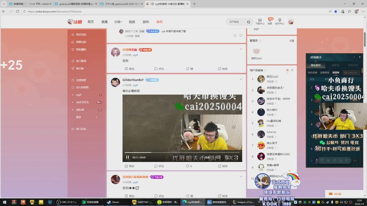Like the top comment with heart icon

pyautogui.click(x=241, y=36)
